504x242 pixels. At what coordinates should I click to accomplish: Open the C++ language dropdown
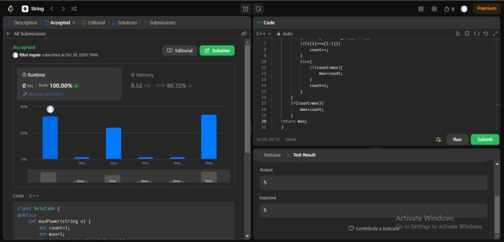click(263, 33)
